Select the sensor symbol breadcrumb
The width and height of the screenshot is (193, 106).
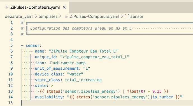[x=137, y=17]
